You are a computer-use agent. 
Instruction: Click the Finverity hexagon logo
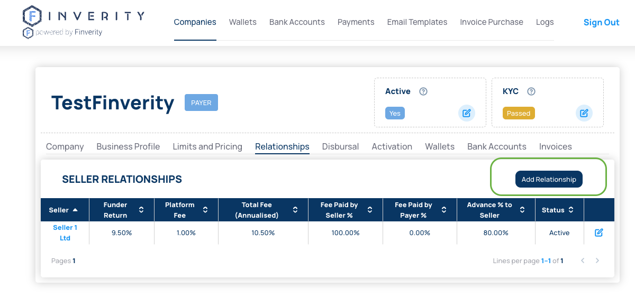(33, 16)
